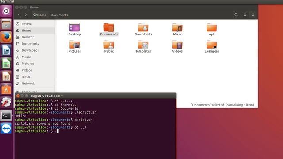Open the Files manager in the launcher

pos(6,24)
